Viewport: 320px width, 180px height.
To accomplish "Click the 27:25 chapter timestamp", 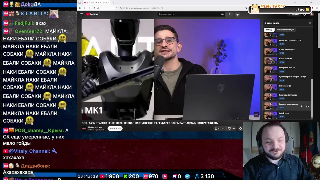I will tap(282, 53).
